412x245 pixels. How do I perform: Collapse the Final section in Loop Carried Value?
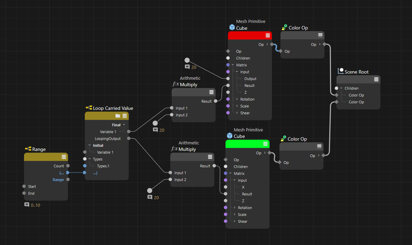pos(124,125)
